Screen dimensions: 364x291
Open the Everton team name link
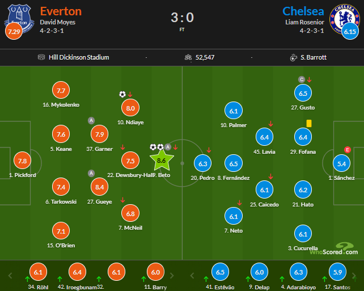click(x=61, y=11)
